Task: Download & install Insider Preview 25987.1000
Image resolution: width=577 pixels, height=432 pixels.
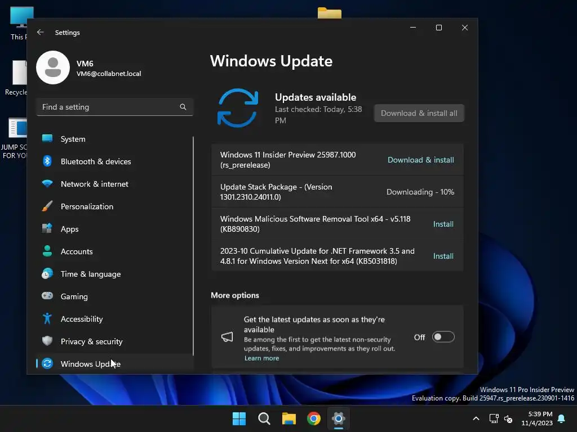Action: (x=420, y=160)
